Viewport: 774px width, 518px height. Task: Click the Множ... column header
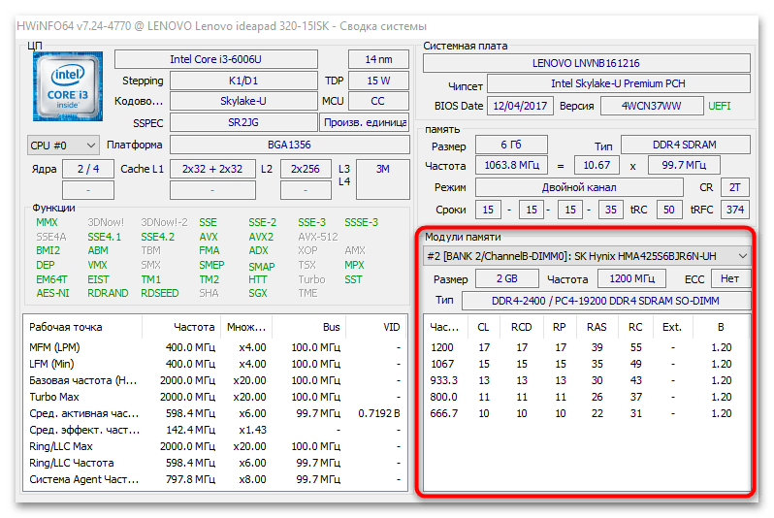tap(246, 327)
